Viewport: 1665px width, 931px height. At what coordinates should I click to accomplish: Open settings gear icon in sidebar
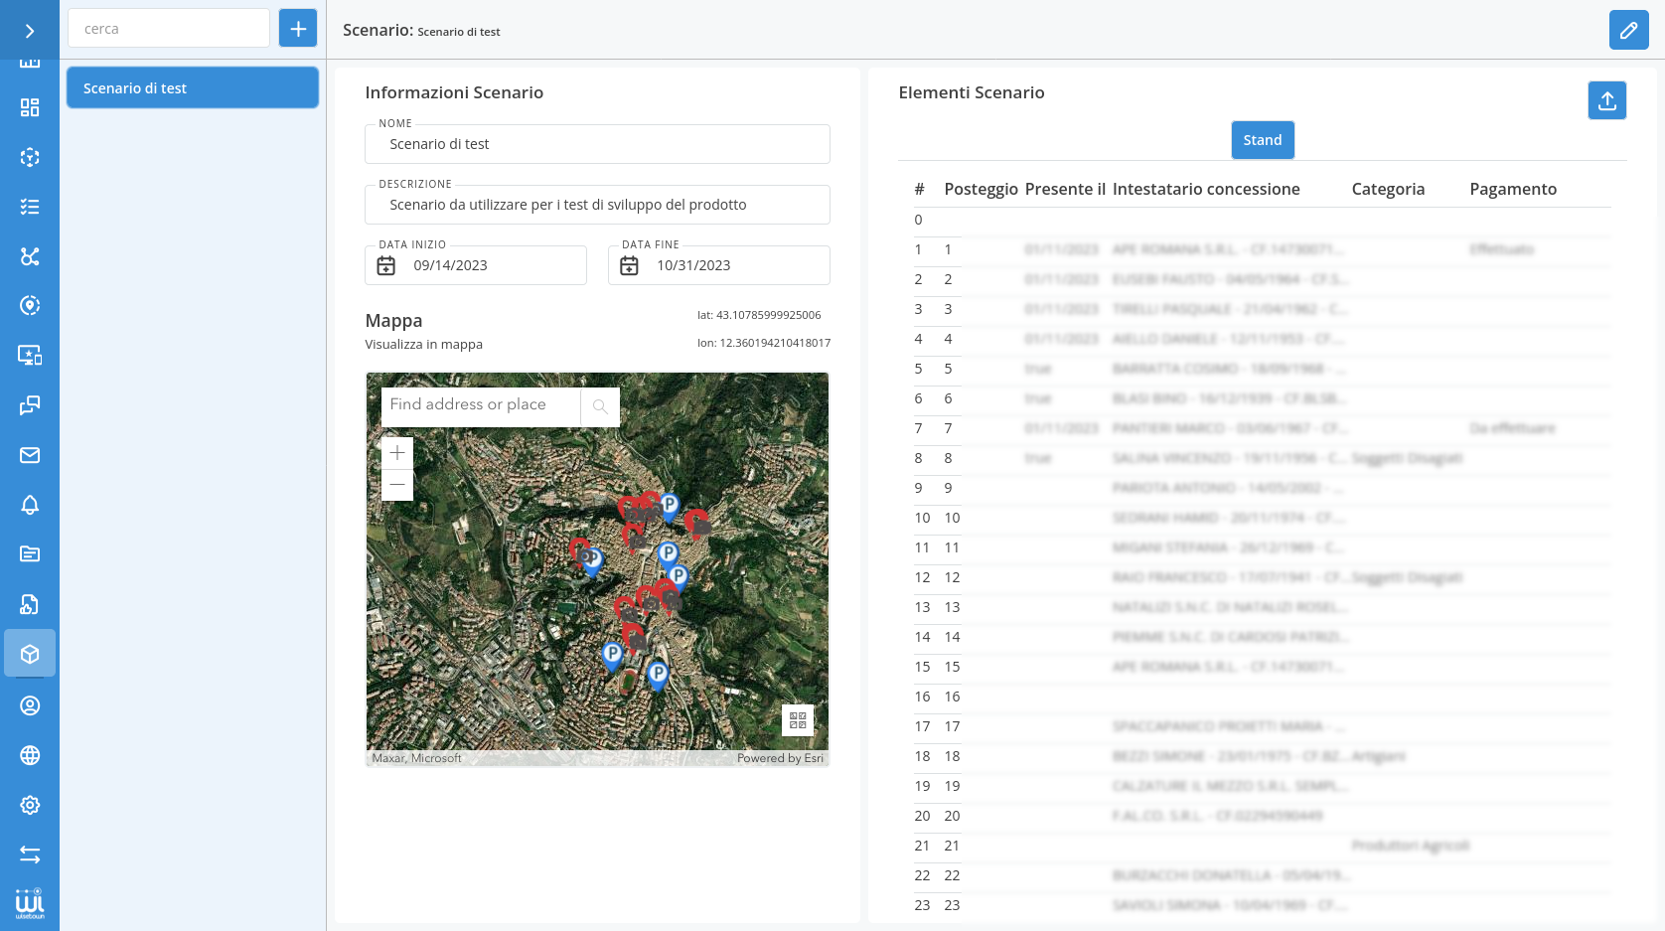[x=30, y=805]
